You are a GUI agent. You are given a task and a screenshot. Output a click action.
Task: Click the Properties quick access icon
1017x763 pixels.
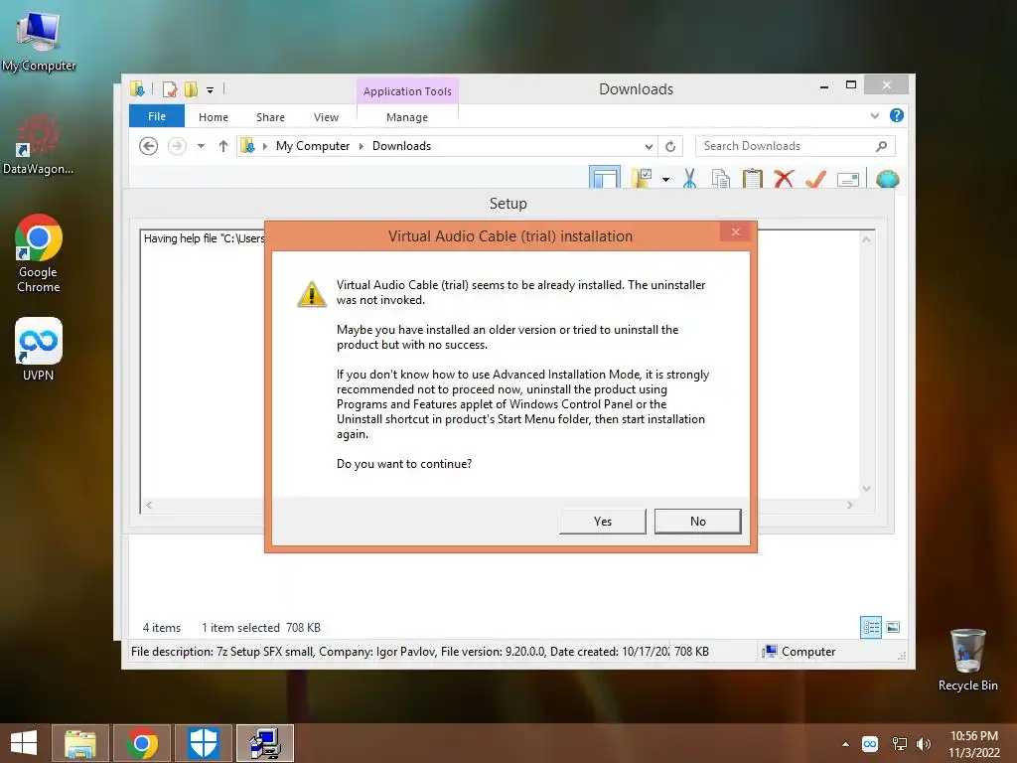coord(169,89)
